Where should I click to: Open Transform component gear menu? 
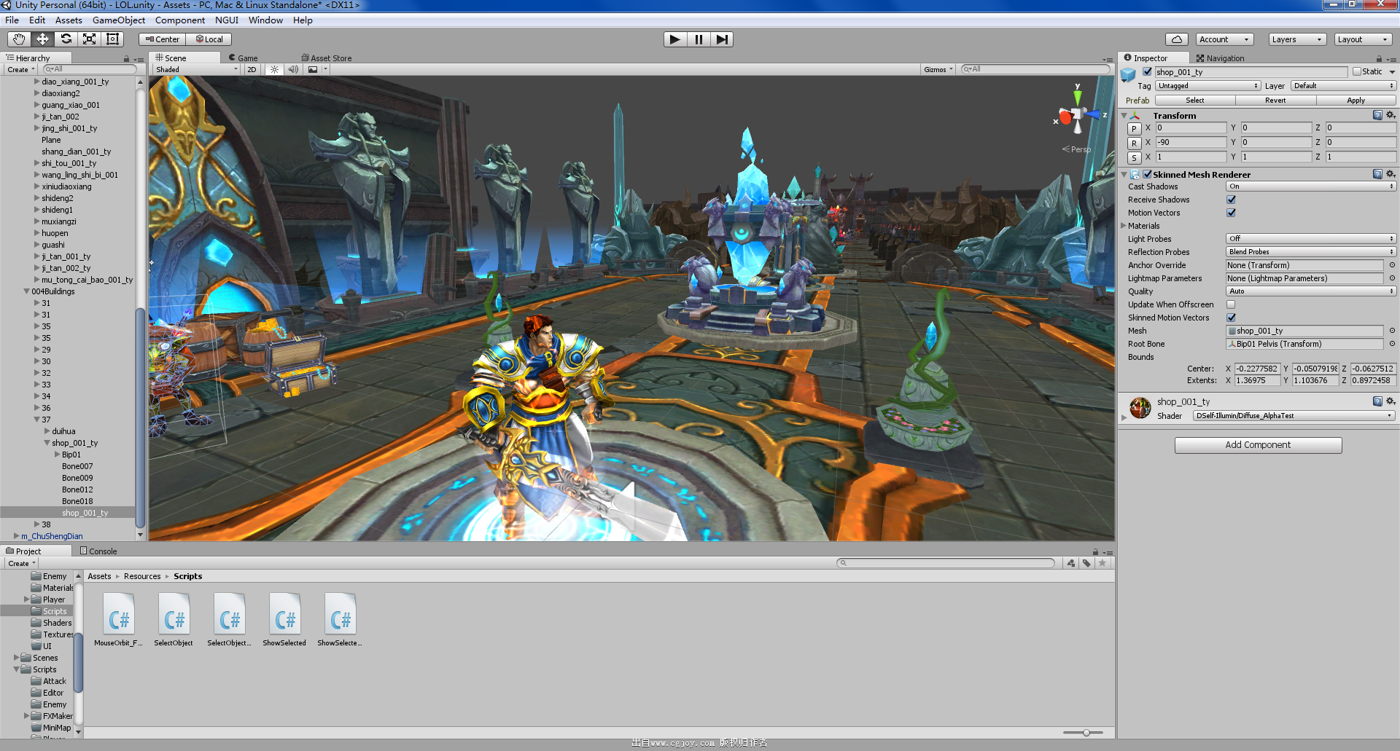tap(1391, 115)
